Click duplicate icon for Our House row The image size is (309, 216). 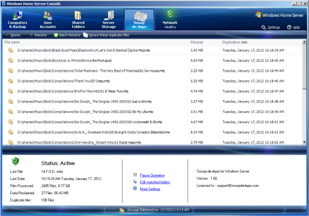point(11,71)
